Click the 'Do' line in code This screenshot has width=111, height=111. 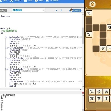pyautogui.click(x=2, y=33)
